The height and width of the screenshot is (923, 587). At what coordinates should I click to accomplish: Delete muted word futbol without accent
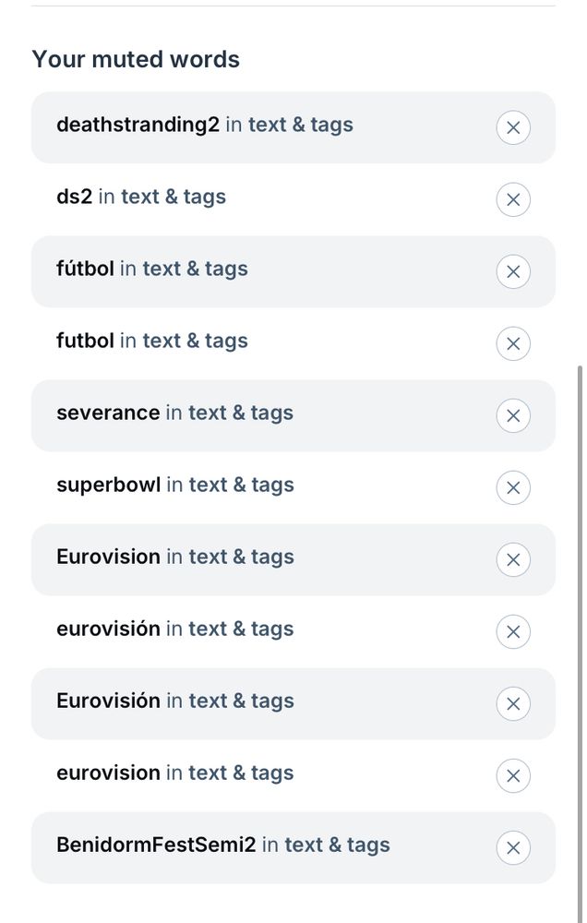tap(513, 343)
